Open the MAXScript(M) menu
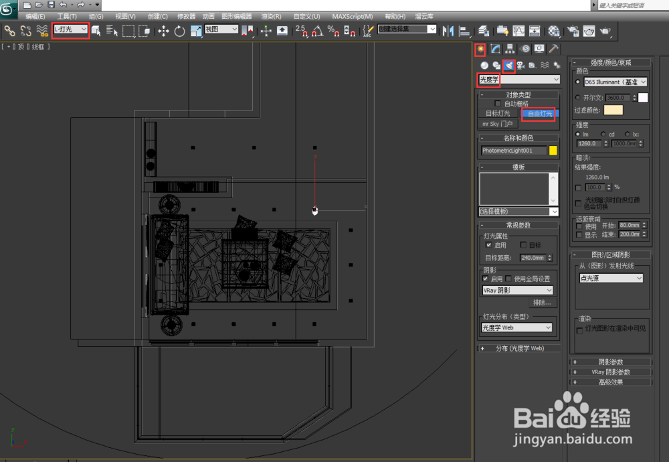The width and height of the screenshot is (669, 462). click(353, 16)
